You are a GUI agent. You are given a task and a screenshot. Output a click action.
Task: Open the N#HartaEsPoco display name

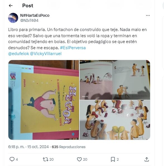click(x=35, y=15)
